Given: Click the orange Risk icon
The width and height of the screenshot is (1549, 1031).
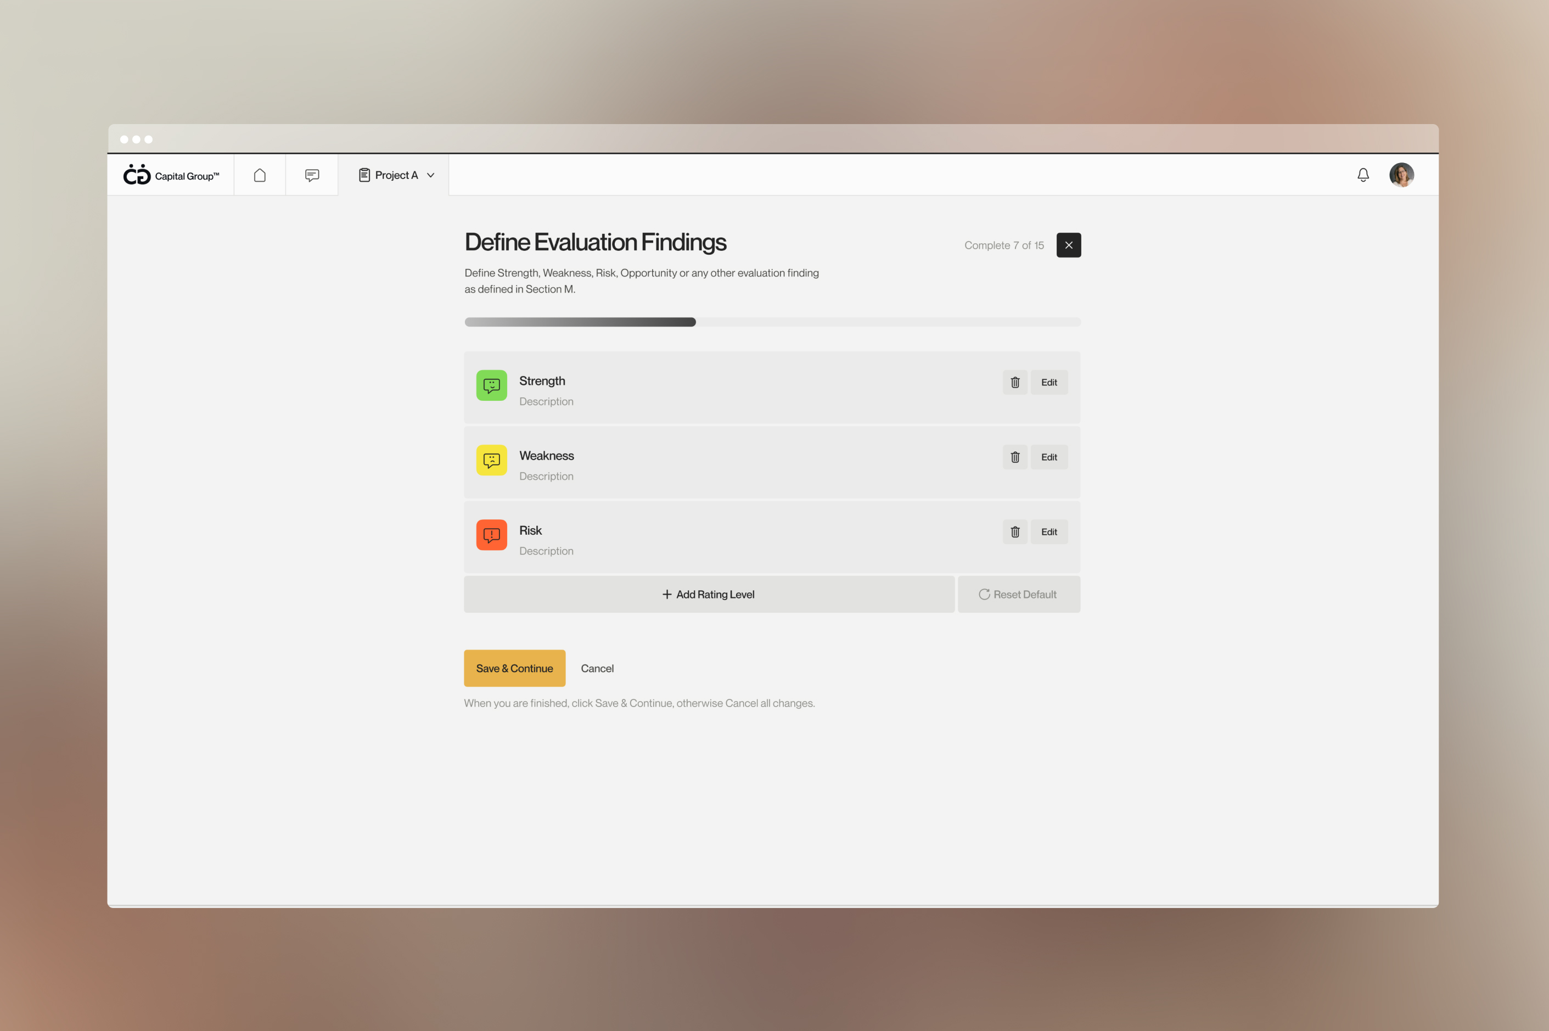Looking at the screenshot, I should (x=491, y=535).
